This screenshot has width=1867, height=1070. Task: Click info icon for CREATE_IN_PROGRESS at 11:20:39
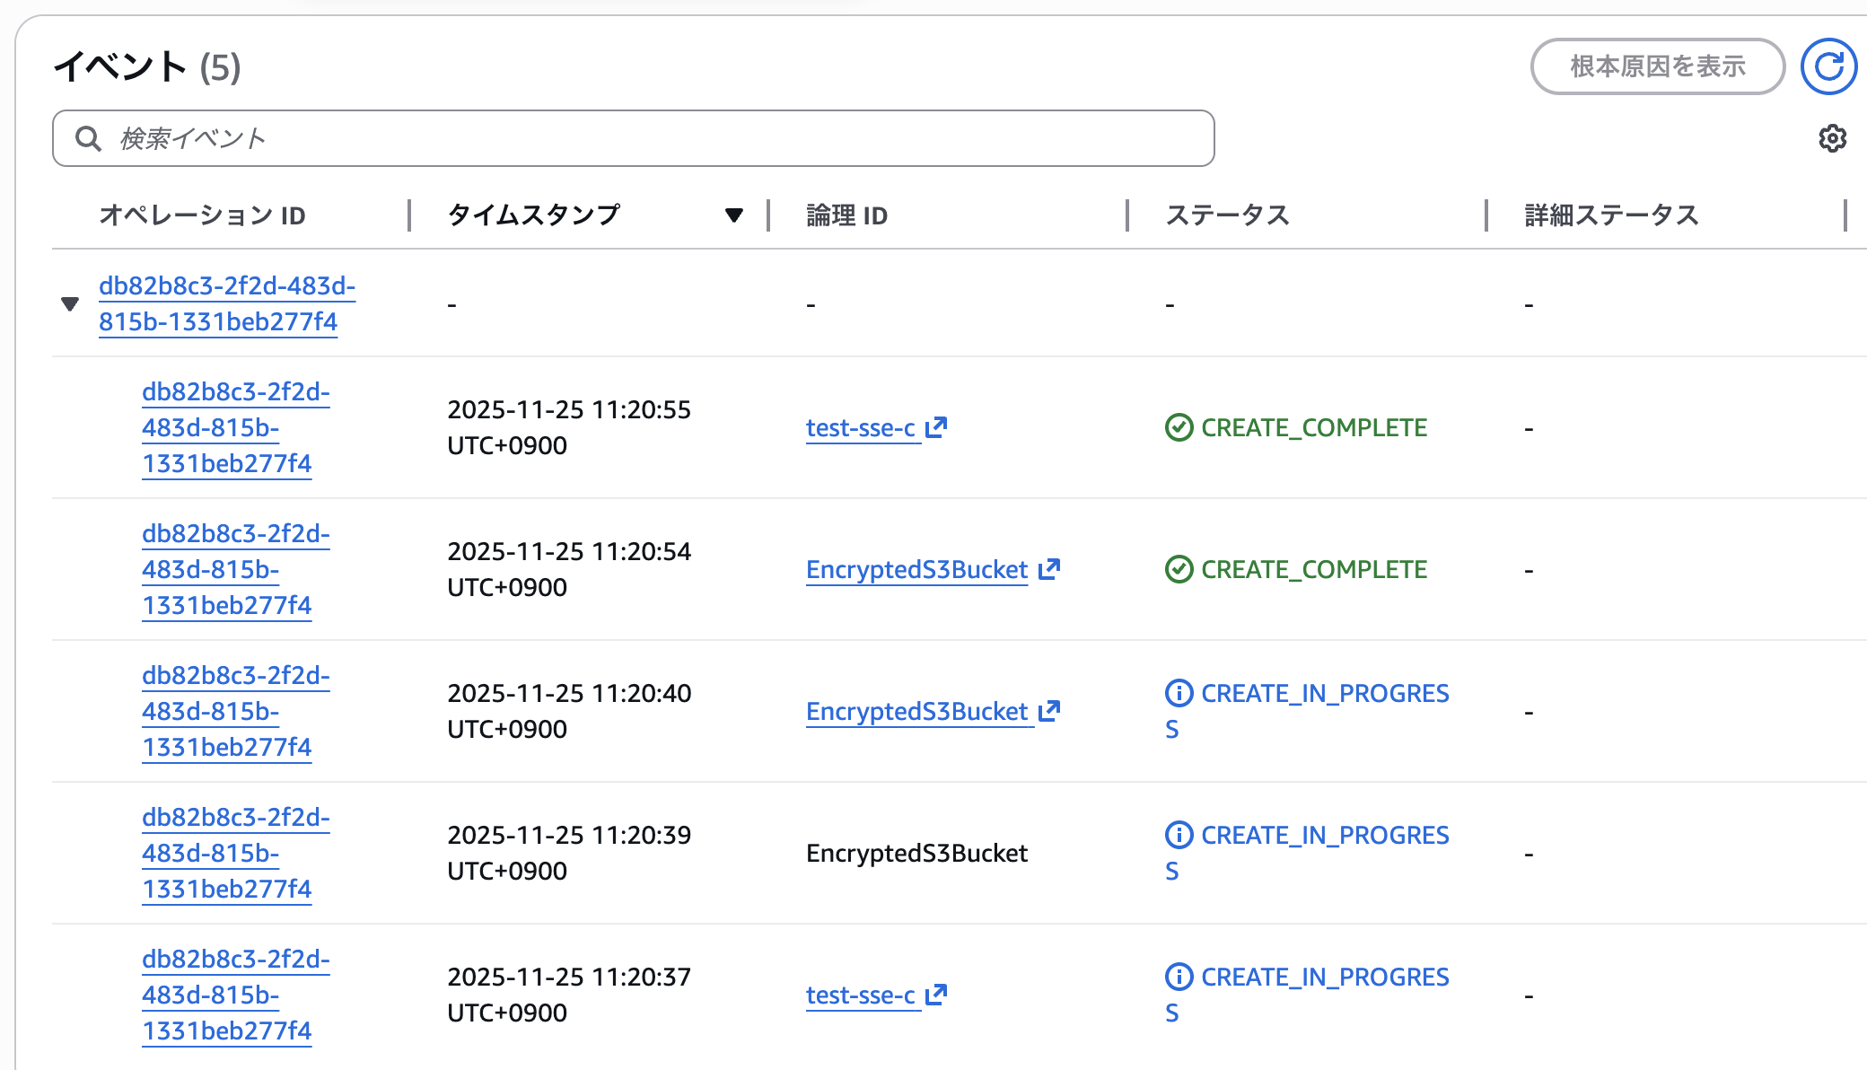[x=1179, y=835]
